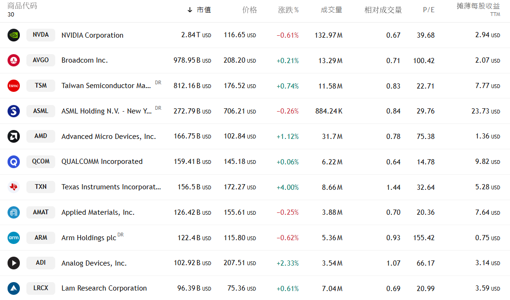Select Advanced Micro Devices, Inc. name

109,137
